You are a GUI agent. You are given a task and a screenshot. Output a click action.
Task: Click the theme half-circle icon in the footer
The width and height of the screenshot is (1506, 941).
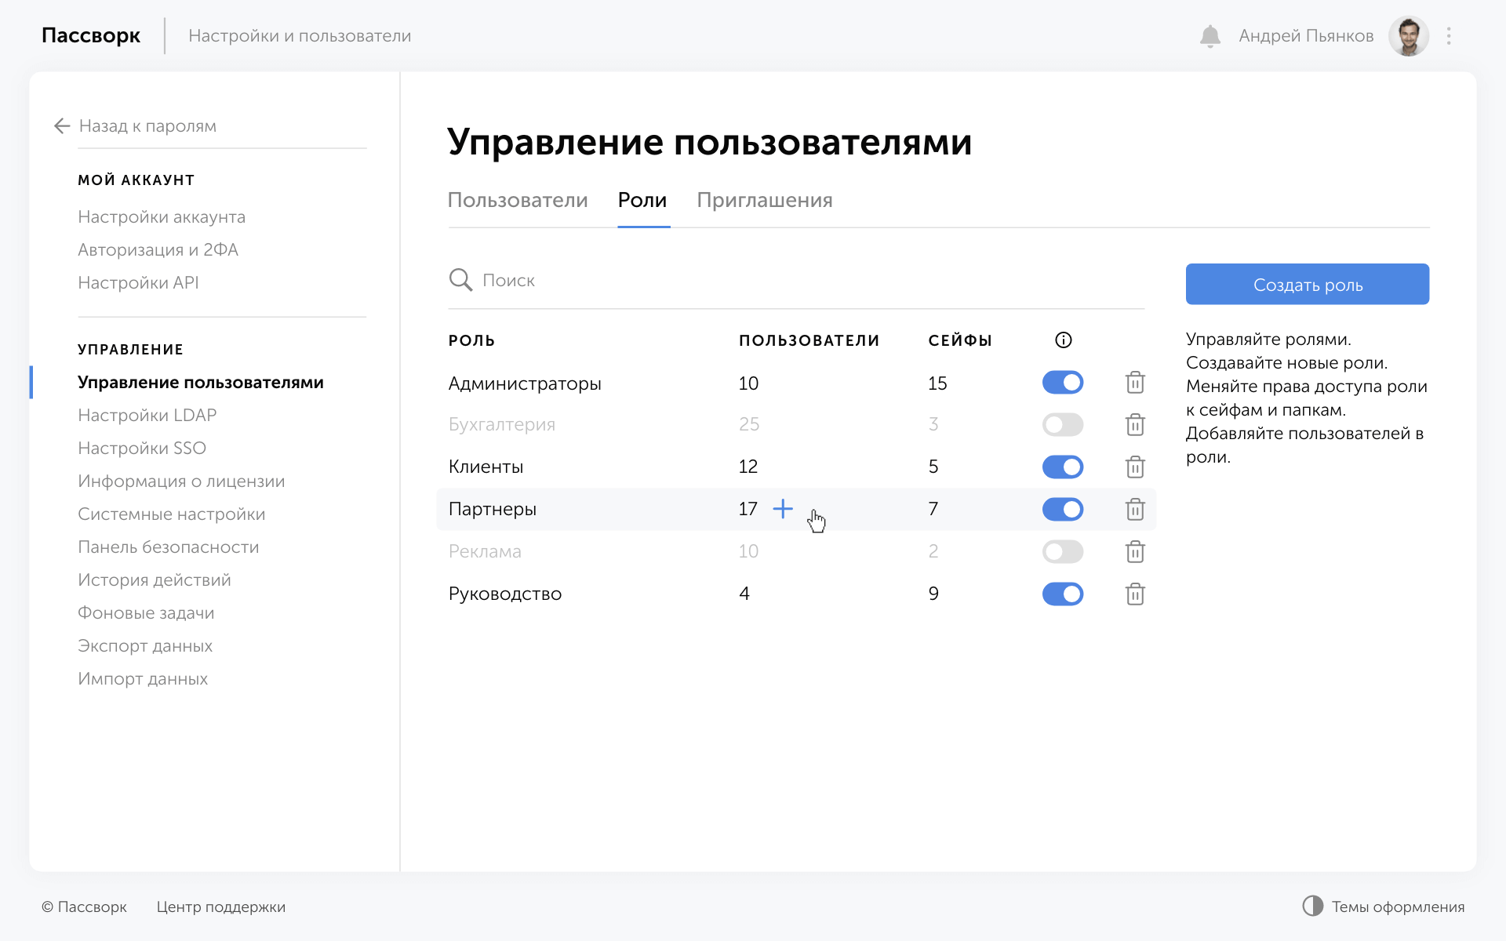tap(1312, 906)
